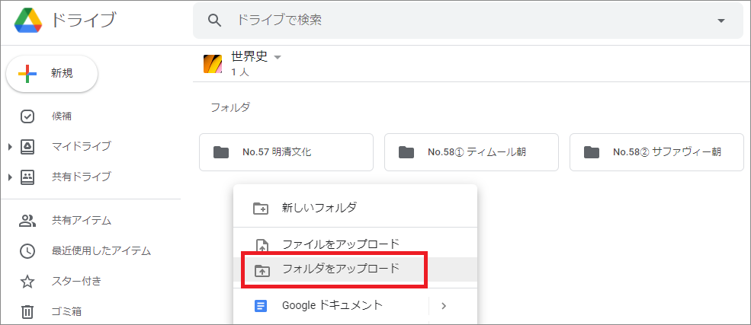
Task: Open 共有アイテム people icon
Action: pyautogui.click(x=27, y=220)
